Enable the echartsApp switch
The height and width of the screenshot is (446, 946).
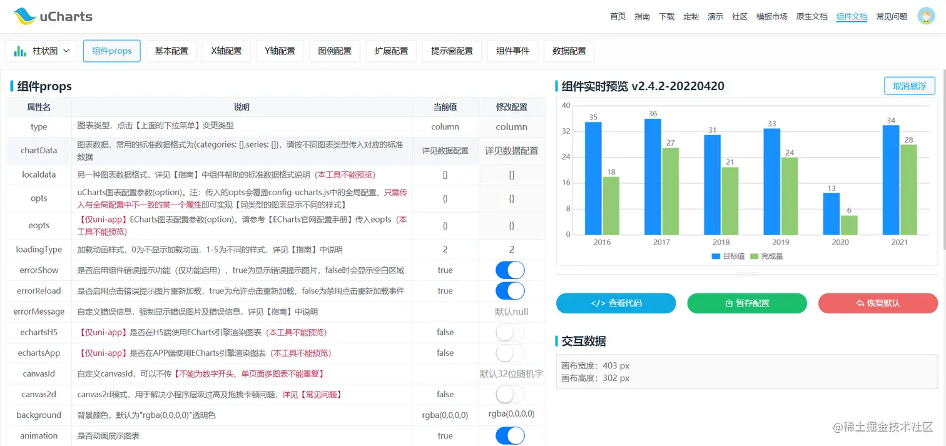[510, 353]
